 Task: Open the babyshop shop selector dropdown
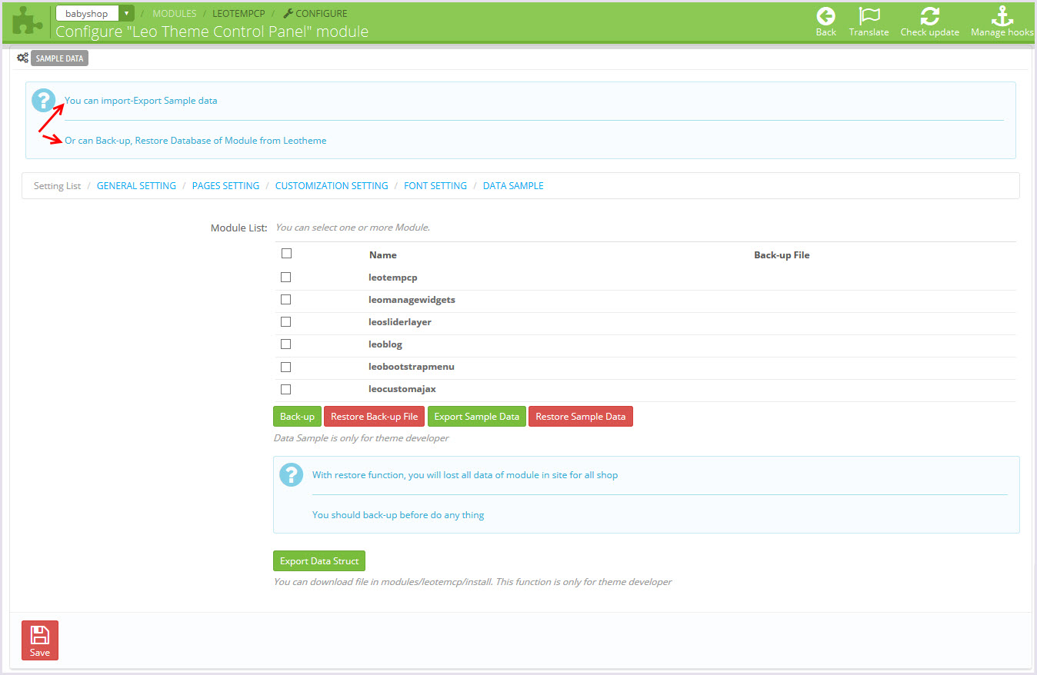(x=95, y=13)
